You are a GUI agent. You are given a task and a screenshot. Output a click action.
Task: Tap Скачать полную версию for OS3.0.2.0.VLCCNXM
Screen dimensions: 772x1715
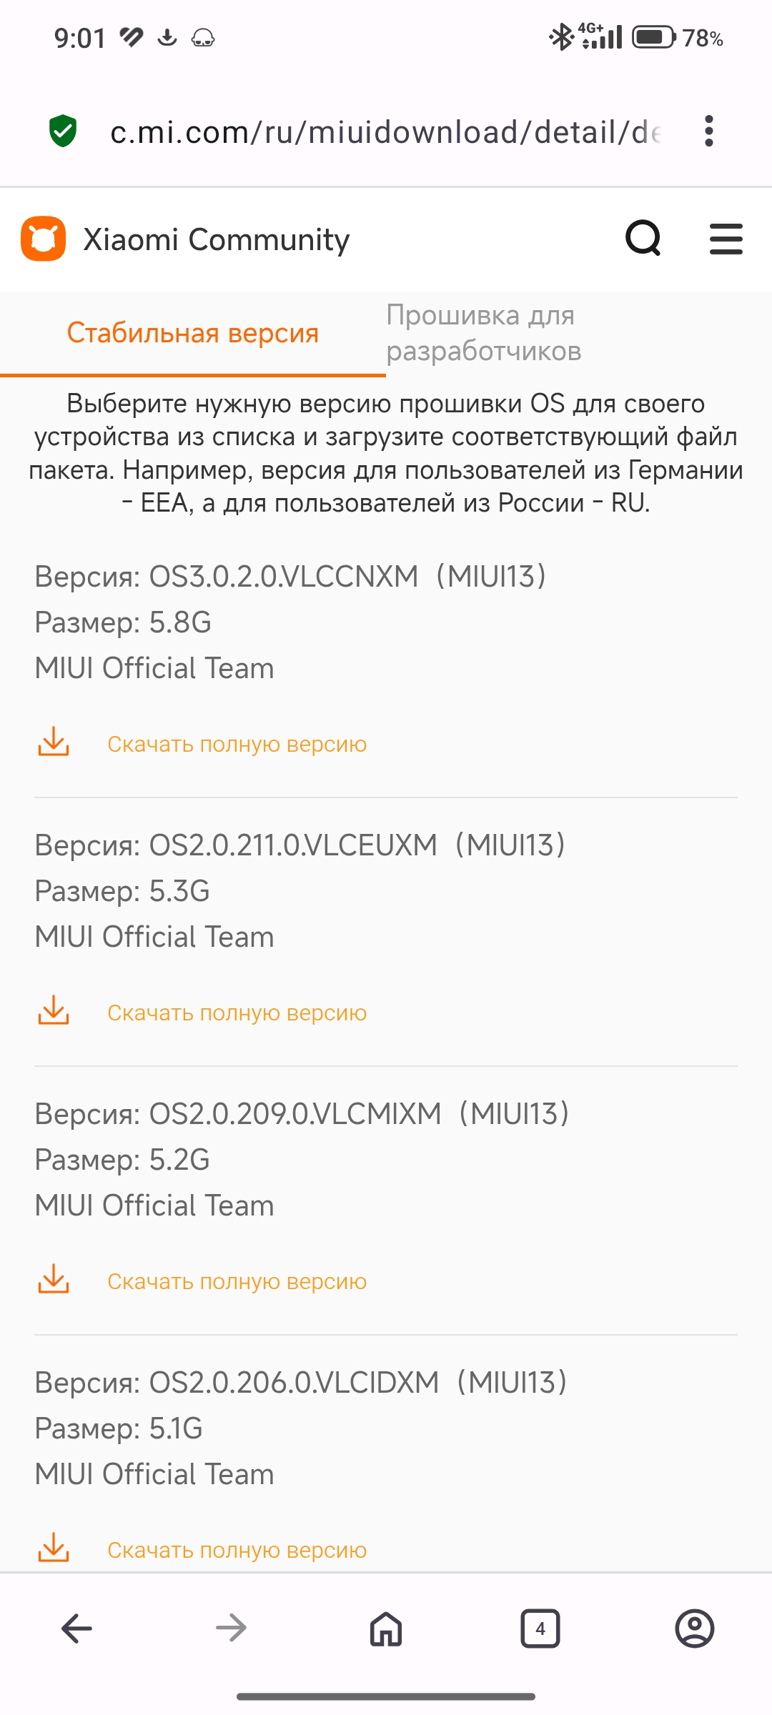click(237, 744)
